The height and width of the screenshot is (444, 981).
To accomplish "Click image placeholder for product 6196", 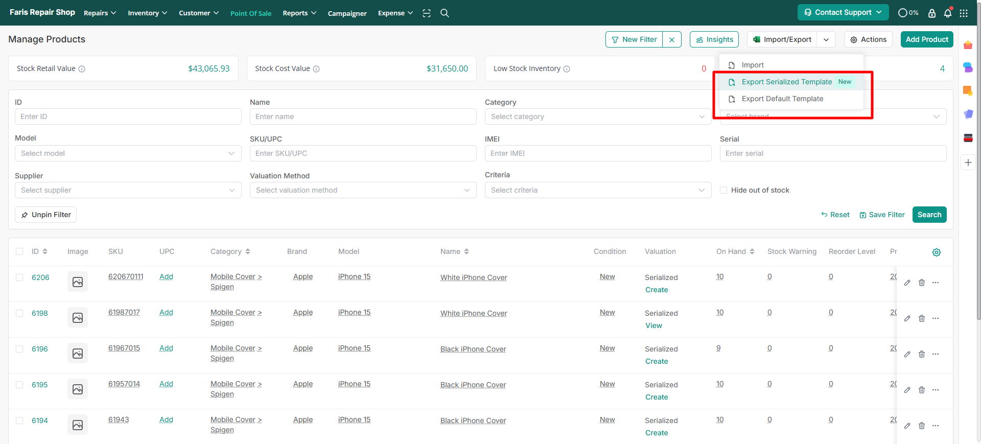I will [78, 353].
